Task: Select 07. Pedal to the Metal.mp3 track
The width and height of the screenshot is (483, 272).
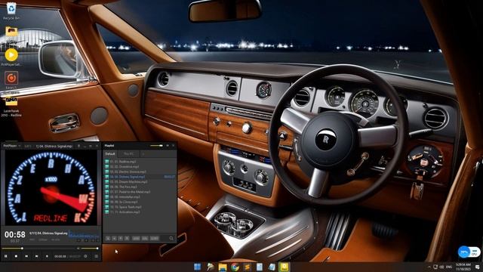Action: click(x=140, y=192)
